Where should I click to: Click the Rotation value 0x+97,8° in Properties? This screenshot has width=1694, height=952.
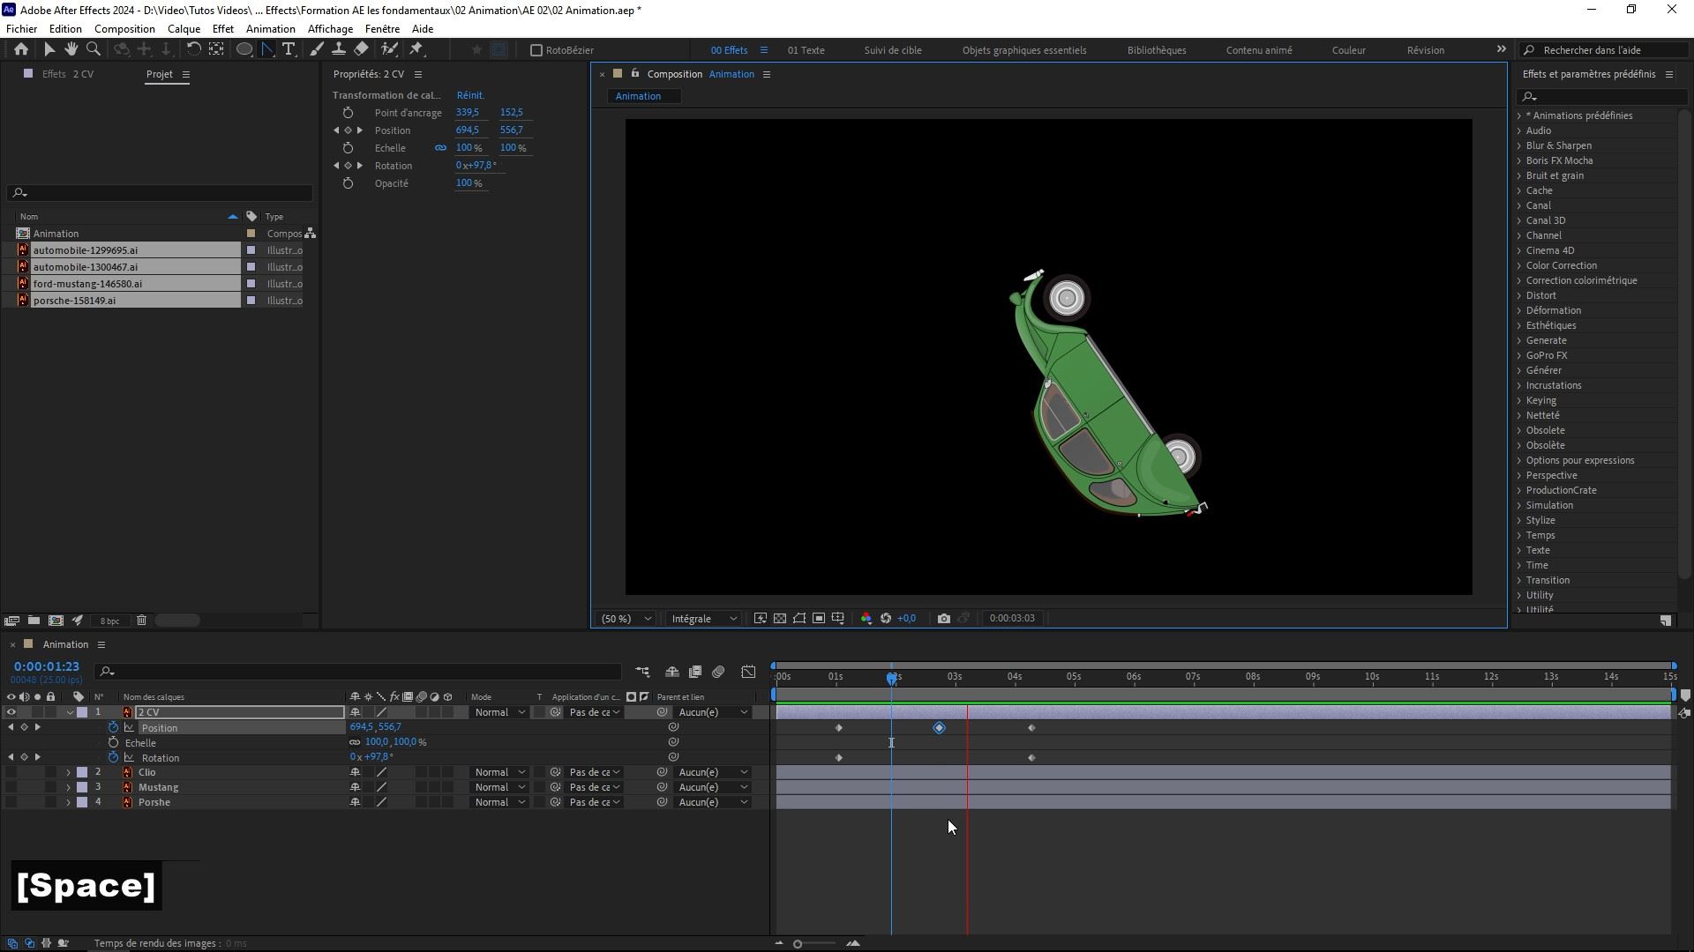476,166
